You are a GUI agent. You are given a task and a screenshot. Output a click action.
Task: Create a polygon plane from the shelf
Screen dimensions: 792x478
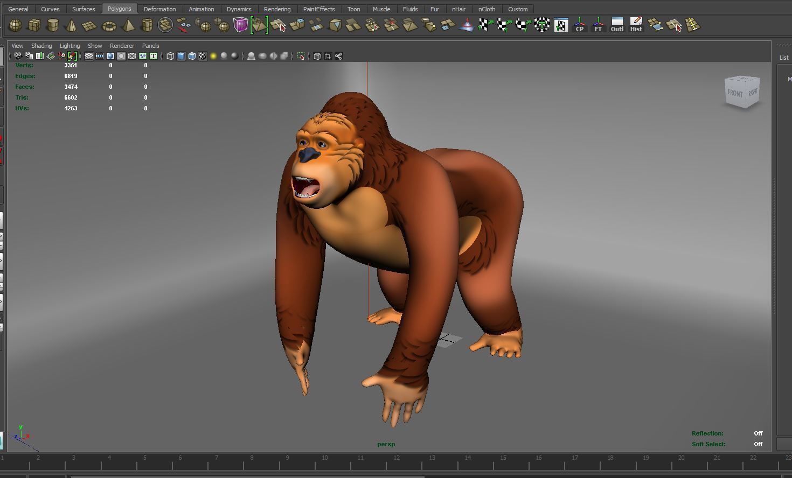(x=89, y=26)
